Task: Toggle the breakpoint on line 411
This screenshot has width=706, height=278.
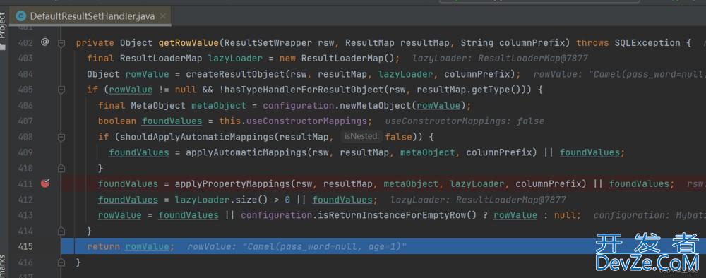Action: [45, 183]
